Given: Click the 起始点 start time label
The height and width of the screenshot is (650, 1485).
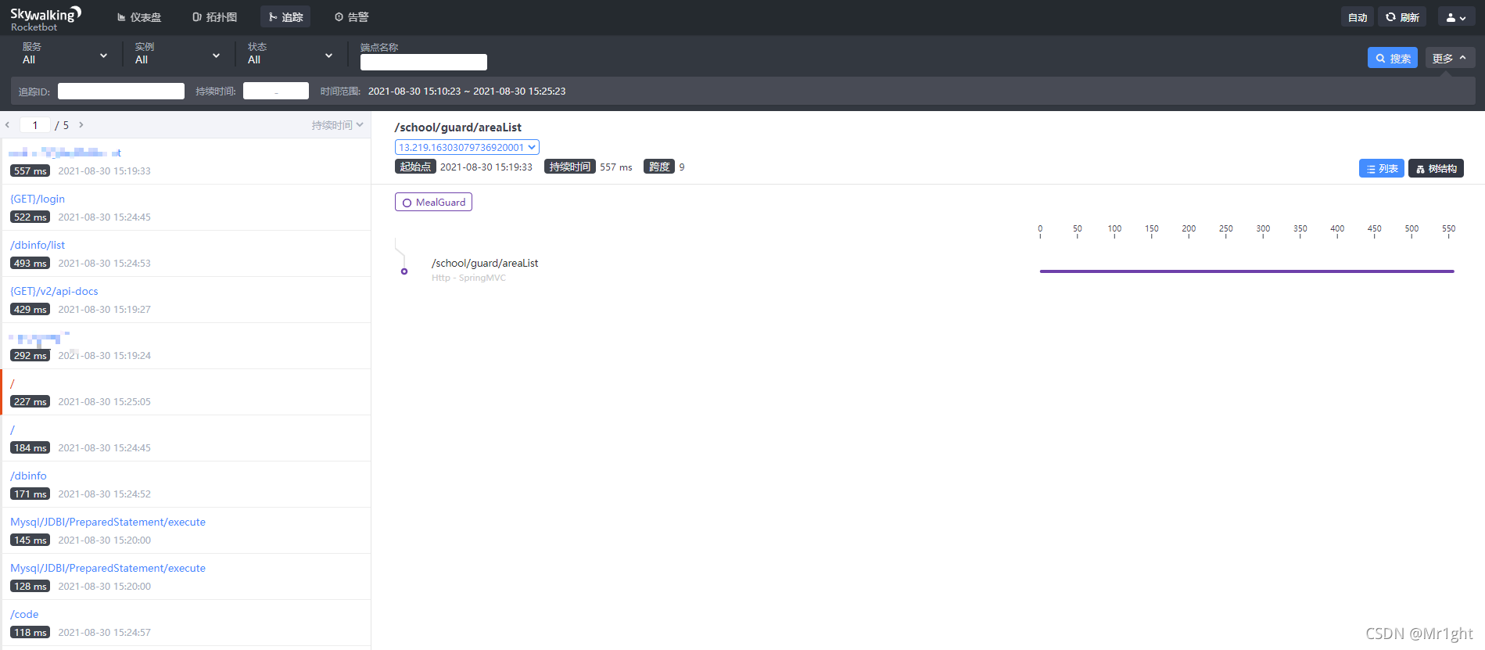Looking at the screenshot, I should (415, 167).
